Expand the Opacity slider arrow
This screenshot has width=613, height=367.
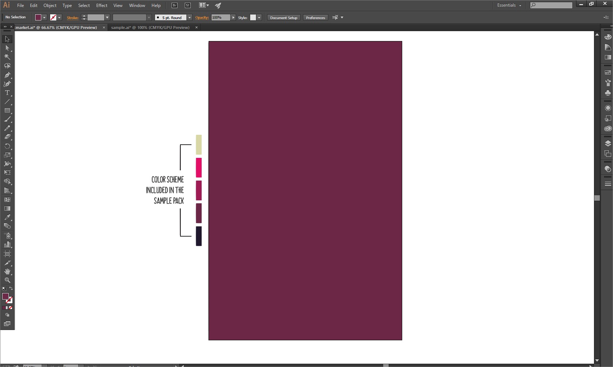(233, 18)
